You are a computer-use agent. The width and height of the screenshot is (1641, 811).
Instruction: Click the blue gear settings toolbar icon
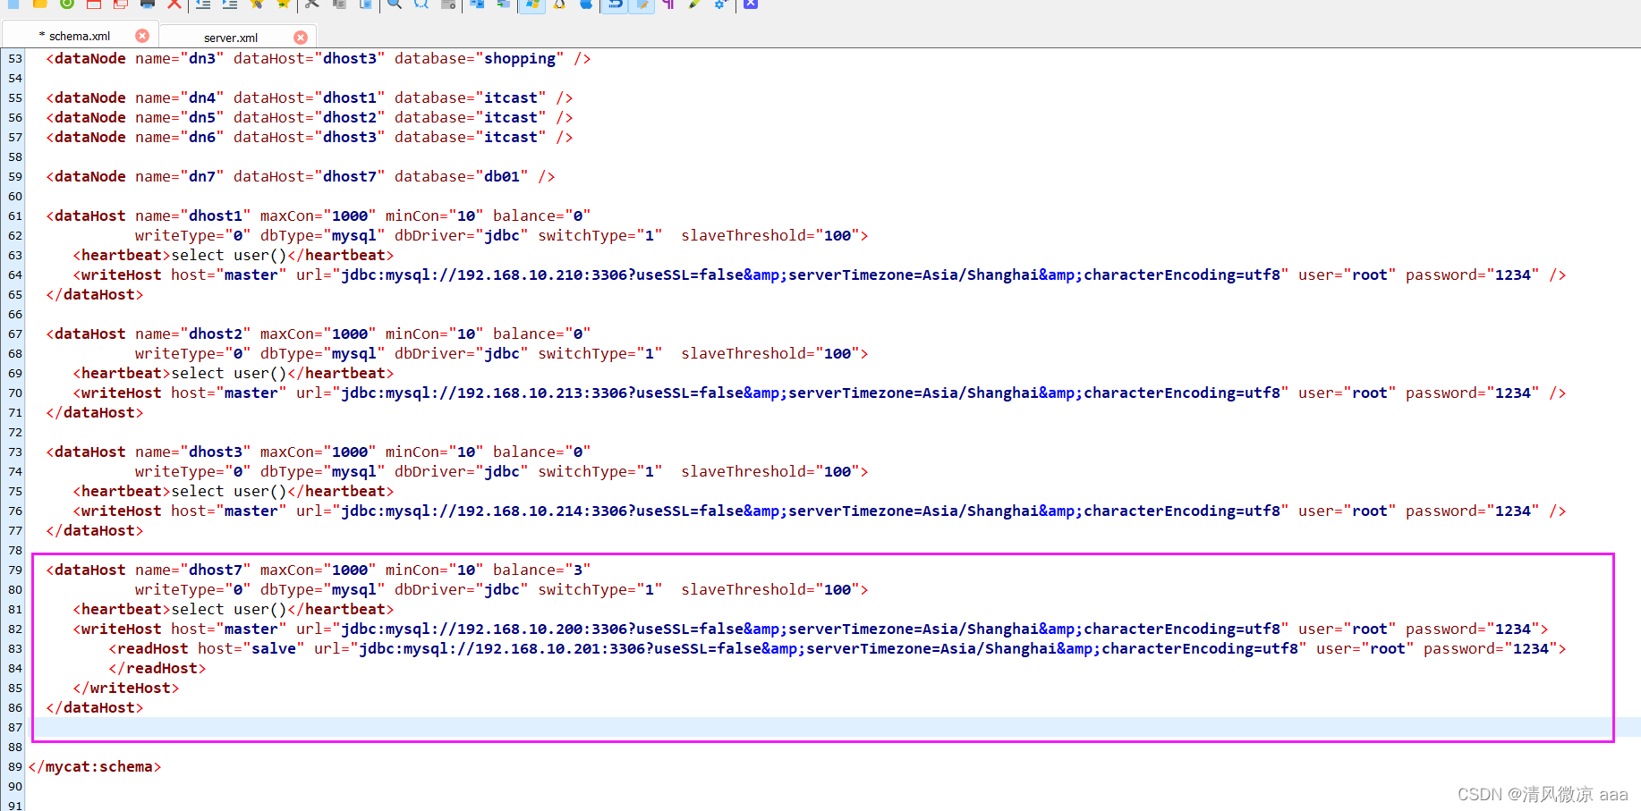click(x=721, y=4)
